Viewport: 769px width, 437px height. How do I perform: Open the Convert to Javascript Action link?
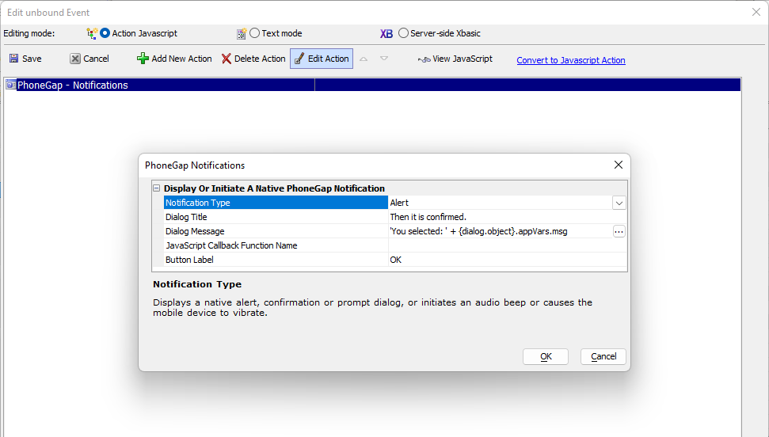coord(571,60)
